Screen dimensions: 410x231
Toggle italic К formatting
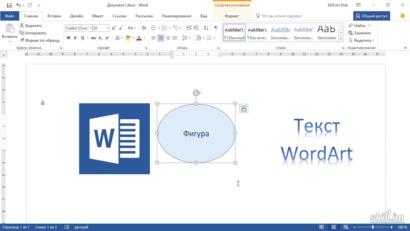76,38
